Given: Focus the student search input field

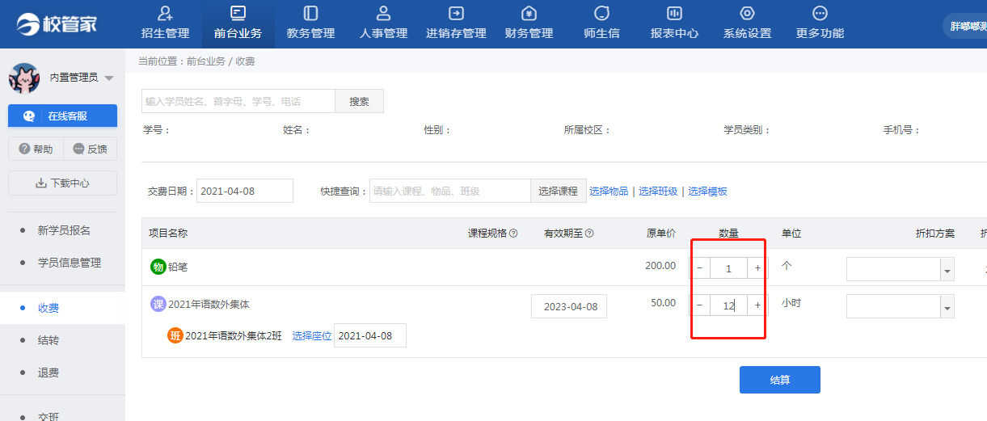Looking at the screenshot, I should point(238,101).
